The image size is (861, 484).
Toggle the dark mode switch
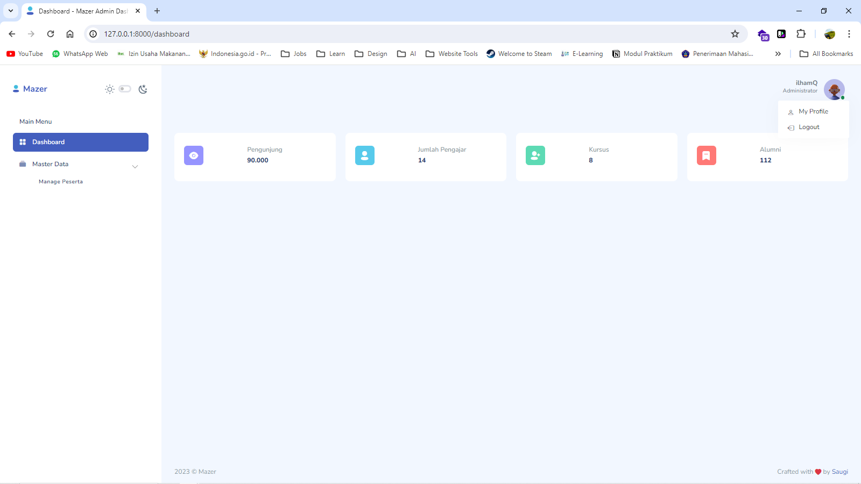point(125,89)
